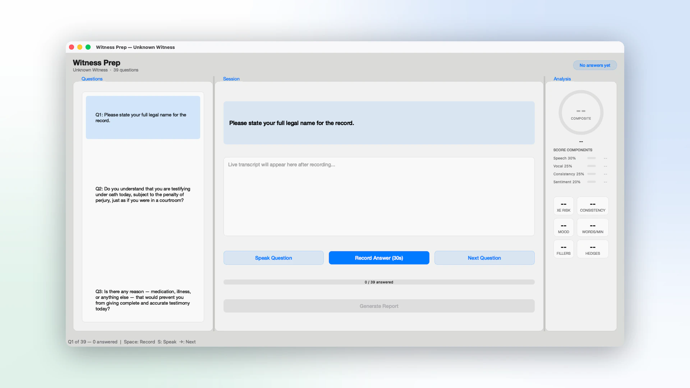The width and height of the screenshot is (690, 388).
Task: Click the SCORE COMPONENTS label
Action: [573, 150]
